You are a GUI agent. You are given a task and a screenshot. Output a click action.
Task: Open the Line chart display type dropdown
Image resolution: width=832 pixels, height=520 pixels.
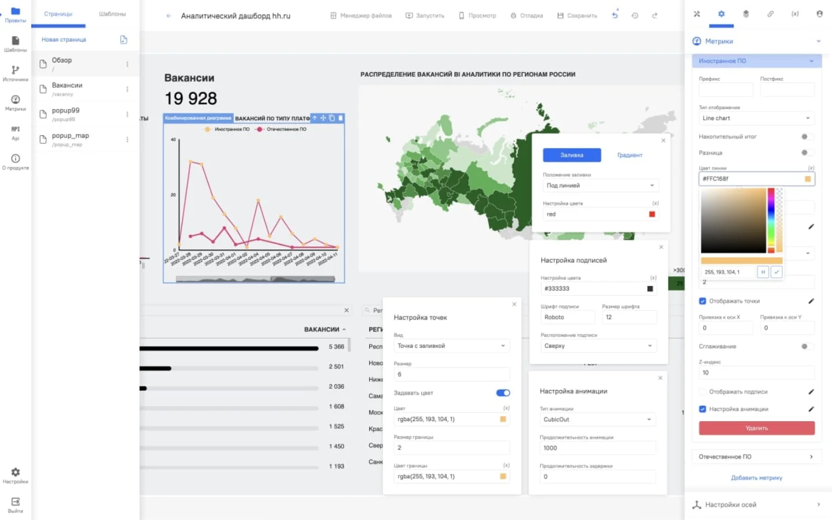pyautogui.click(x=756, y=118)
